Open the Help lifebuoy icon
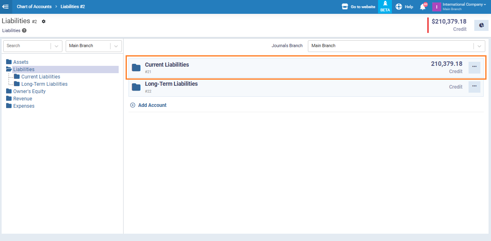 399,7
